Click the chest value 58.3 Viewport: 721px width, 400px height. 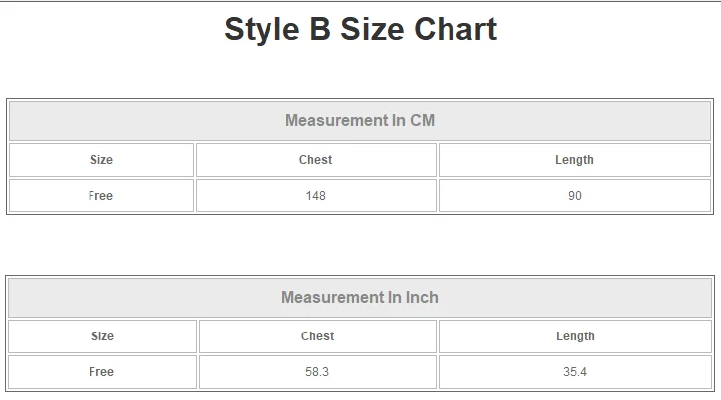click(x=317, y=372)
